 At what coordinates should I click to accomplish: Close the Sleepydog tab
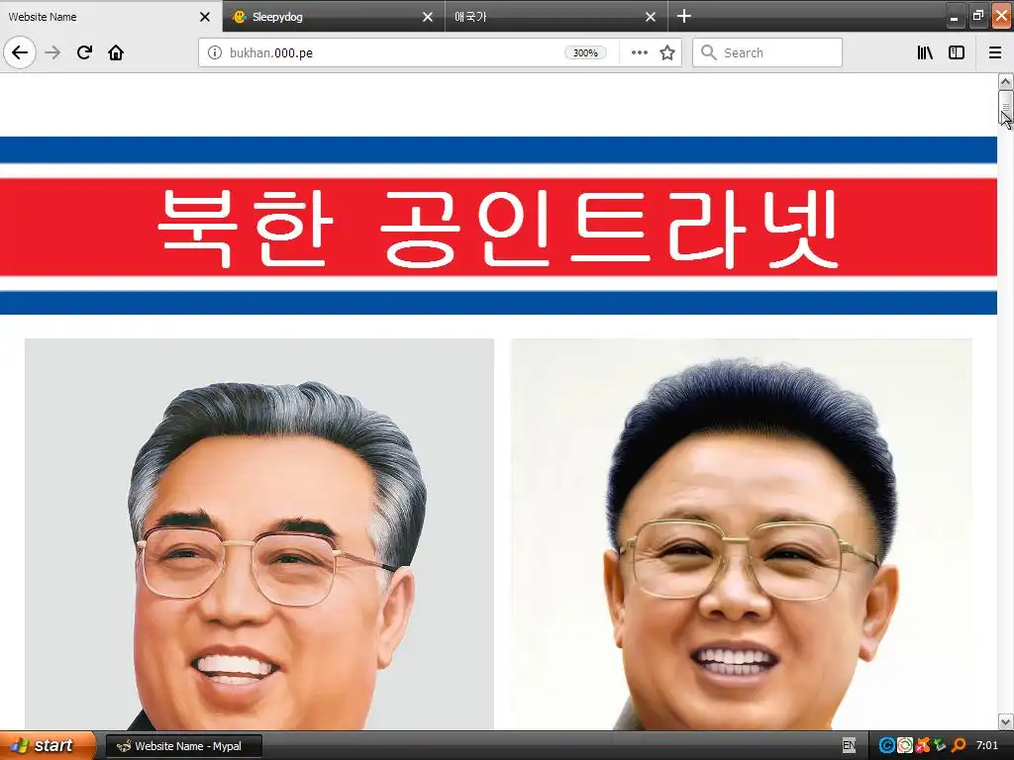(x=428, y=17)
